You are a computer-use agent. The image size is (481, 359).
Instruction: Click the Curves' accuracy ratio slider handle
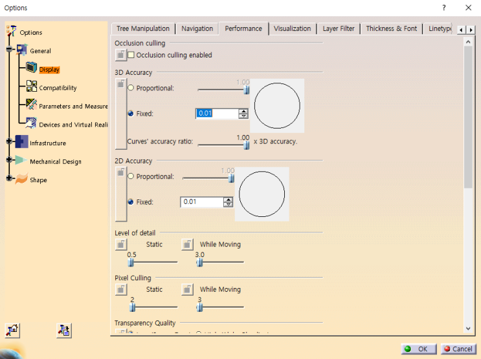coord(247,145)
